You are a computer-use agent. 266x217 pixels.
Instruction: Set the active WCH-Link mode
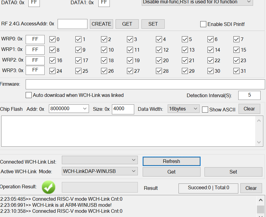(233, 172)
